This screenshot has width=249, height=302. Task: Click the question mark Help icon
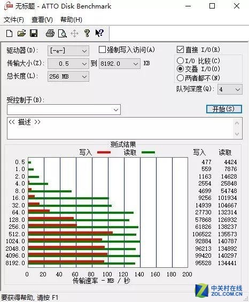tap(87, 33)
